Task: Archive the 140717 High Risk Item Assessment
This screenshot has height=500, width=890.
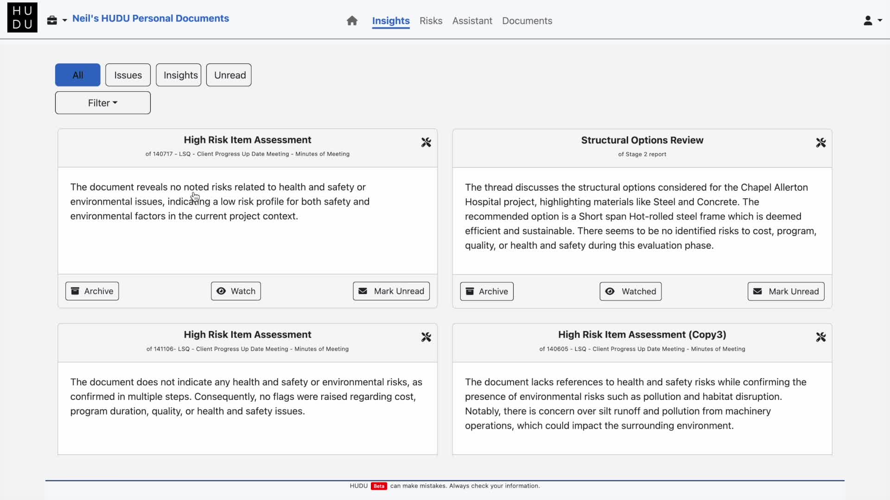Action: click(92, 291)
